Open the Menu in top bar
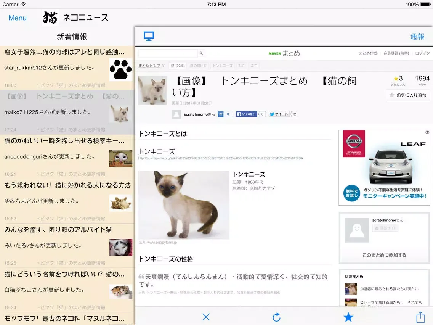Screen dimensions: 433x325 tap(18, 18)
